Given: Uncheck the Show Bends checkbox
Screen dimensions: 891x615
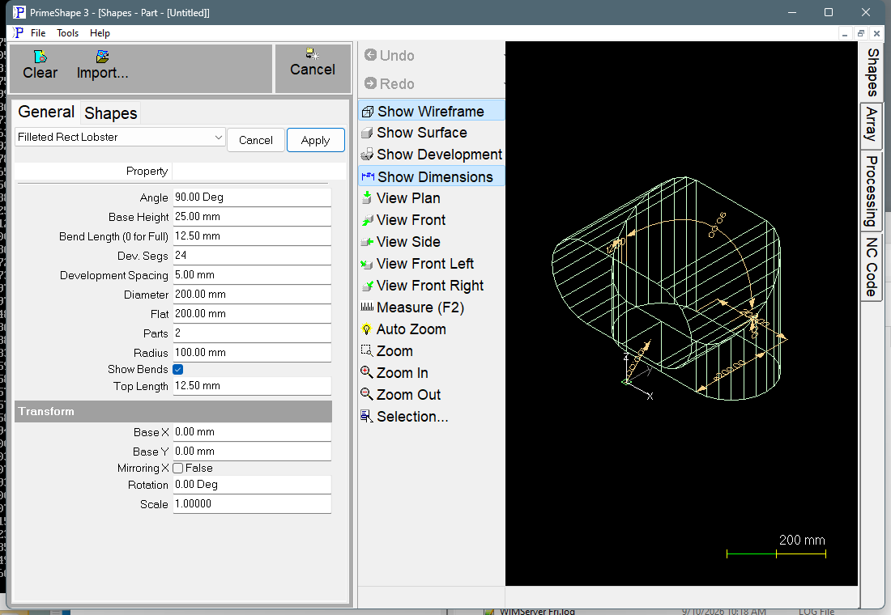Looking at the screenshot, I should pyautogui.click(x=178, y=370).
